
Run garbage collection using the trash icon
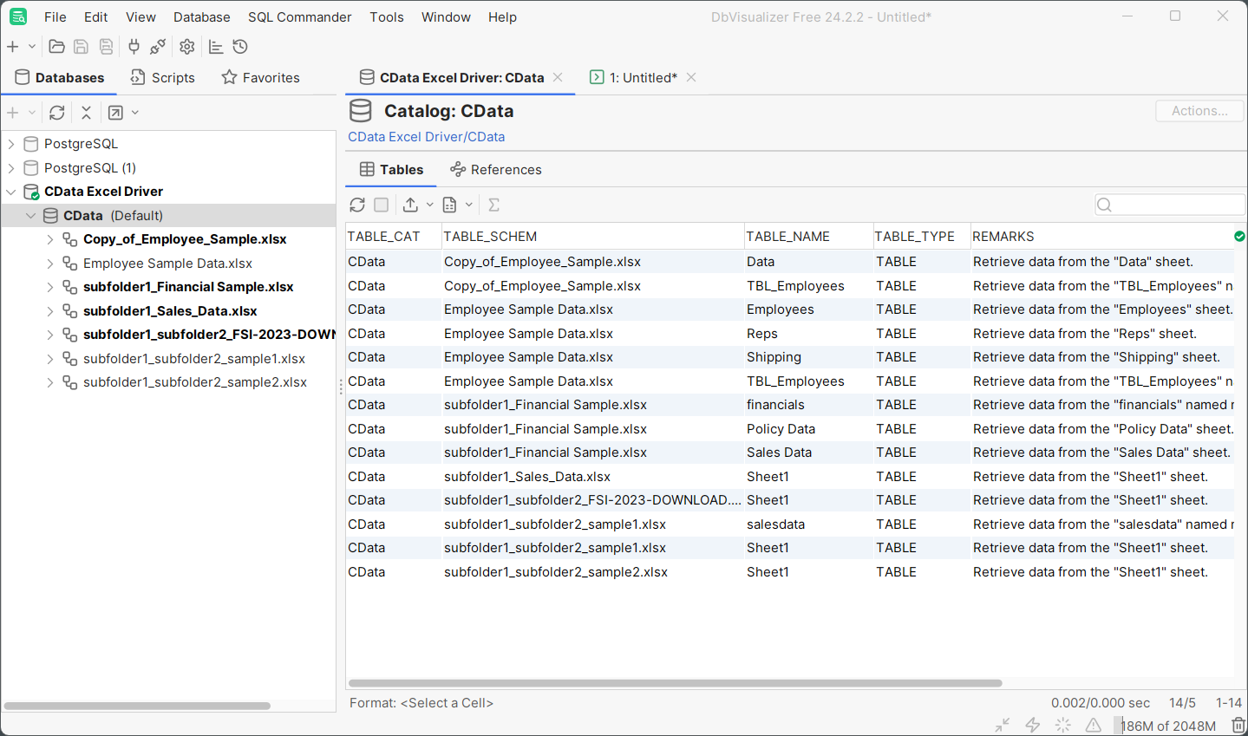(x=1238, y=726)
